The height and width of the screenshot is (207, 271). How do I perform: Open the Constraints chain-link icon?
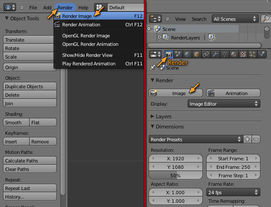click(x=206, y=54)
